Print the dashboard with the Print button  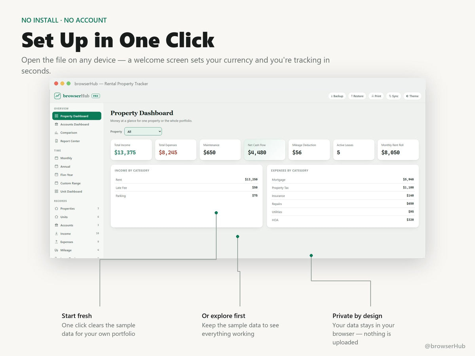376,96
